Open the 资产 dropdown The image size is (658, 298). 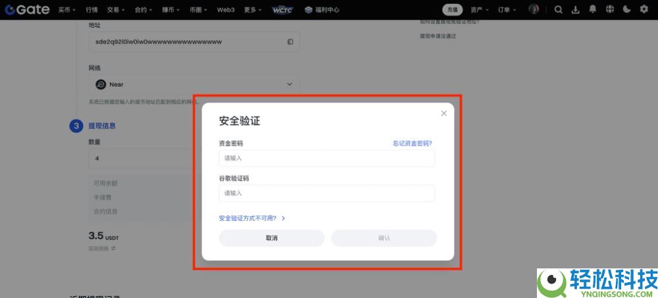pyautogui.click(x=479, y=10)
